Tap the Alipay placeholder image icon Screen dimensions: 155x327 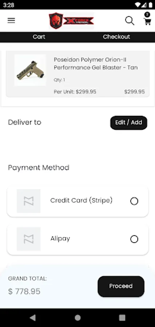click(29, 239)
